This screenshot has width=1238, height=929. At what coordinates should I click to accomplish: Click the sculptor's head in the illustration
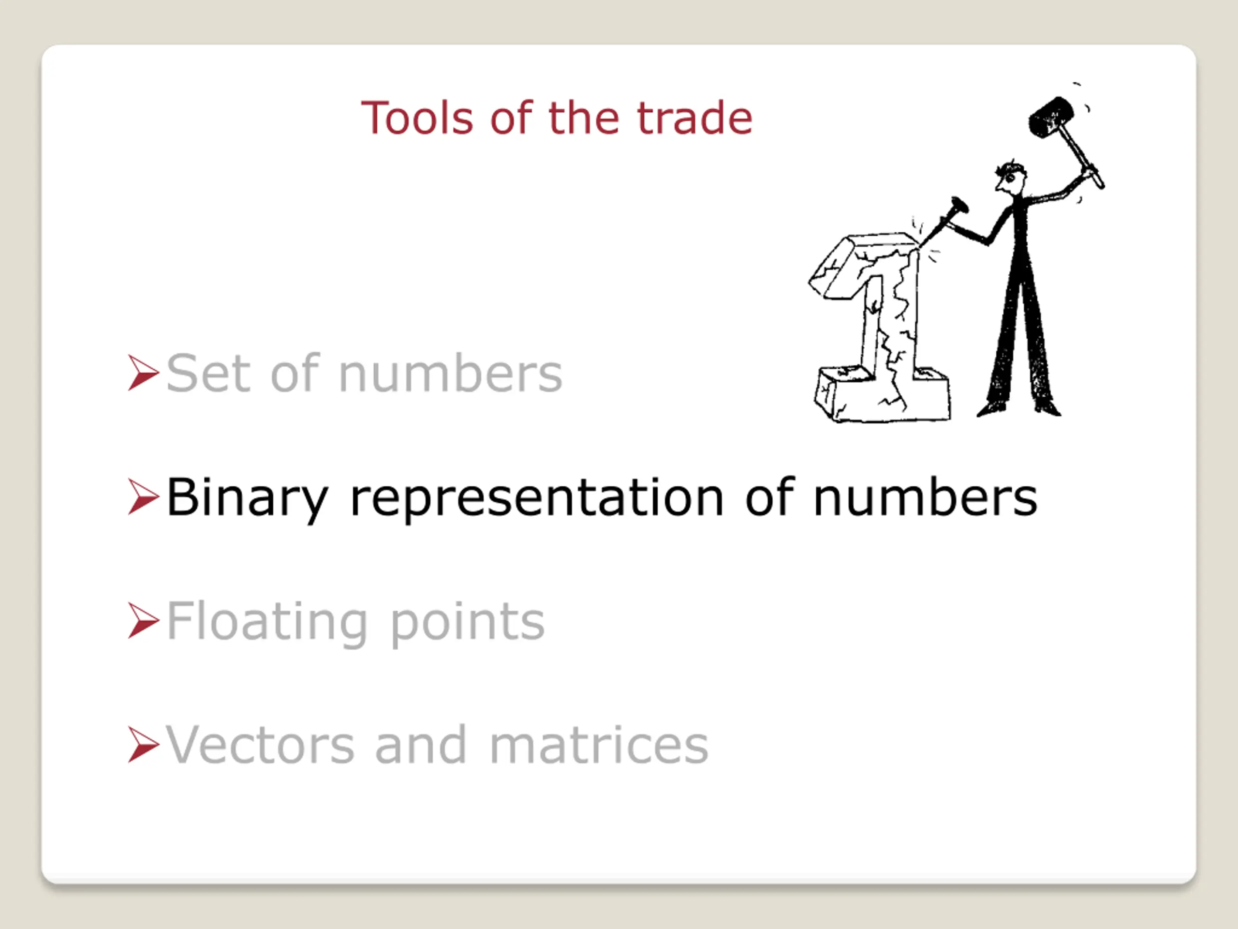point(1011,178)
